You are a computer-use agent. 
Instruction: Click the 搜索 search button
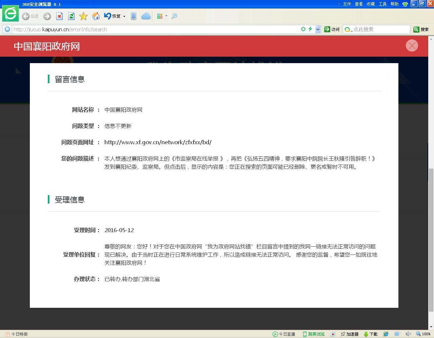point(421,29)
